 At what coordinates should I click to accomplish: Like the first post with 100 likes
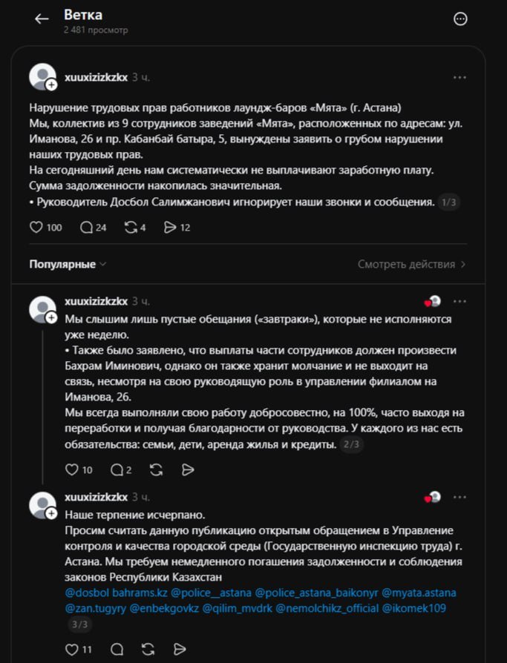[36, 228]
